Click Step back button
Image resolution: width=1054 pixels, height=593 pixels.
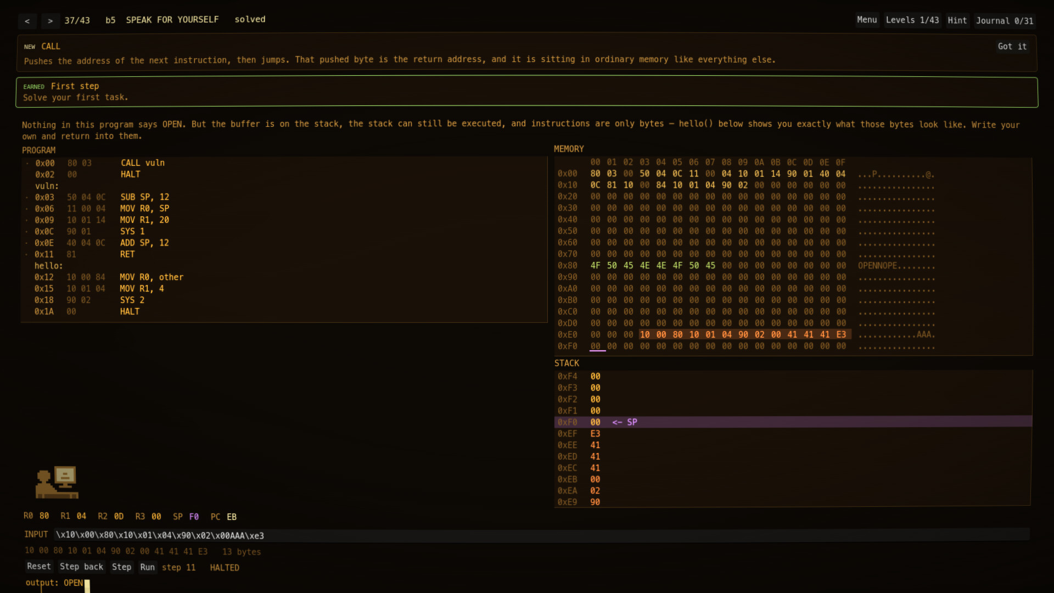click(81, 567)
